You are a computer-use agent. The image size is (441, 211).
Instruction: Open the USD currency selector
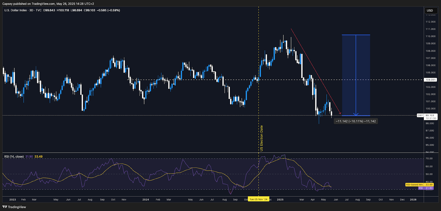(430, 10)
